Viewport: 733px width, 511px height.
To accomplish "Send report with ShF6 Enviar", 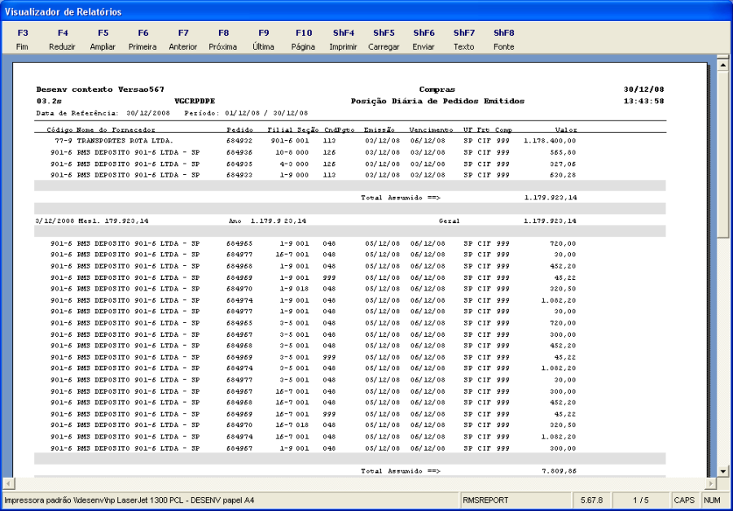I will (424, 39).
